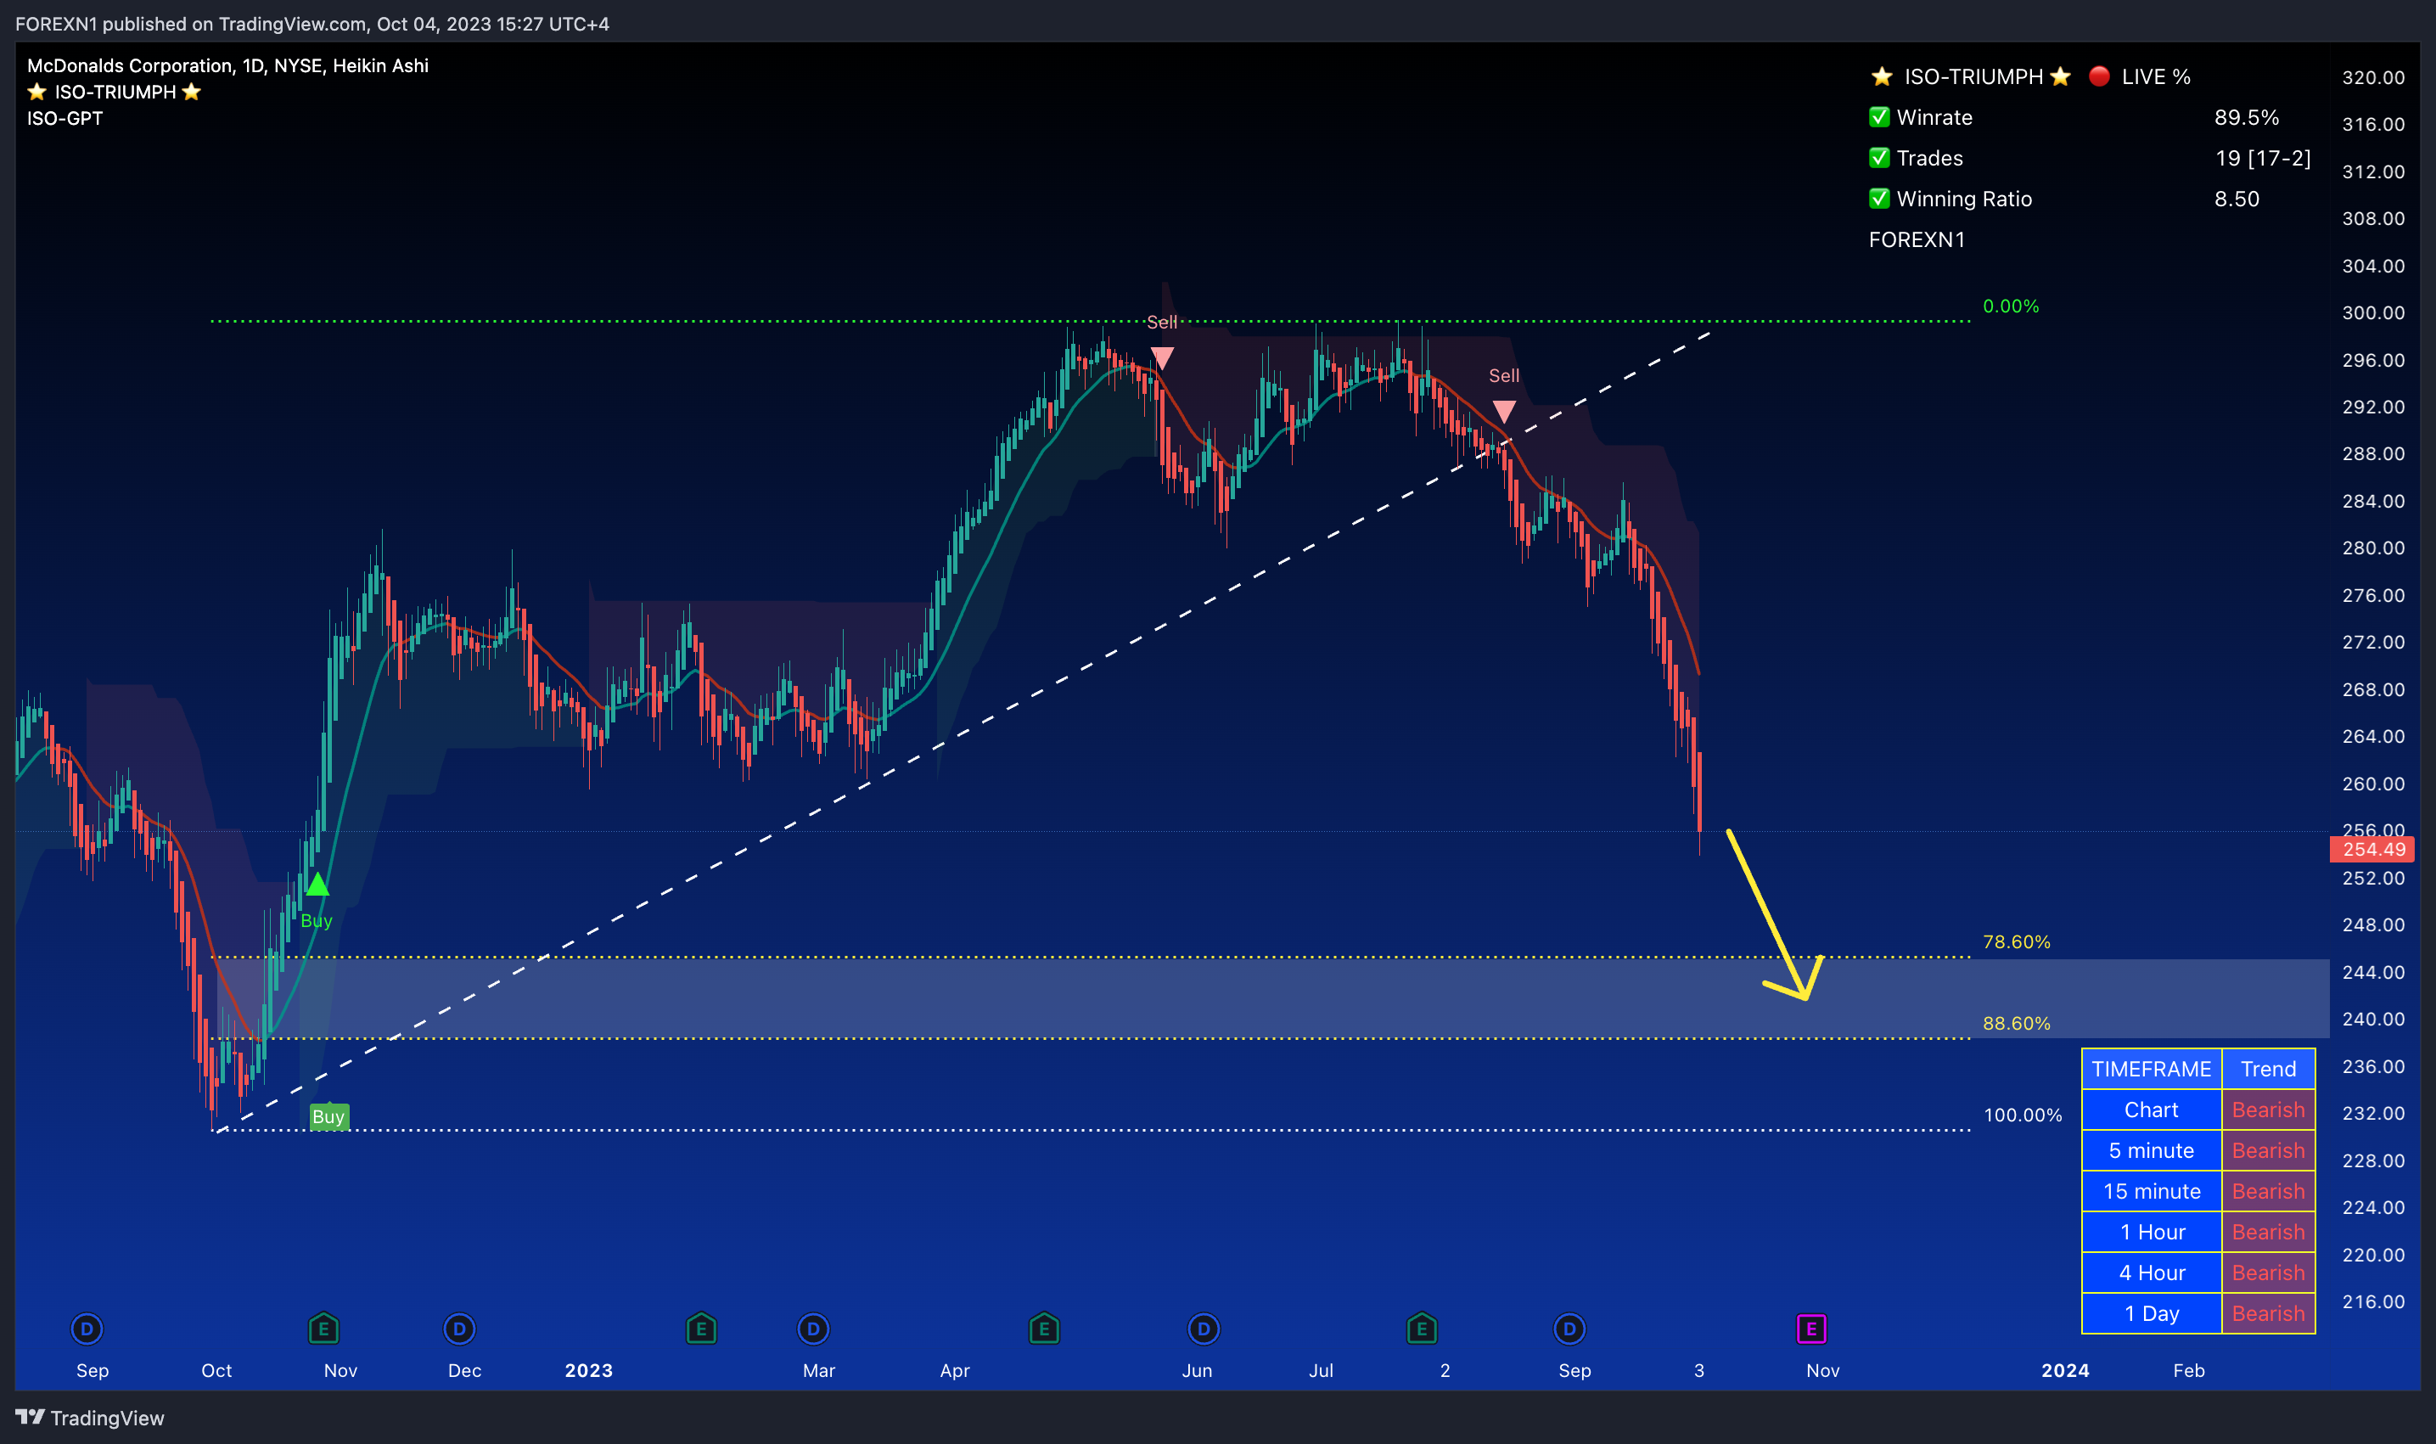Click the ISO-GPT indicator label
The image size is (2436, 1444).
(65, 118)
